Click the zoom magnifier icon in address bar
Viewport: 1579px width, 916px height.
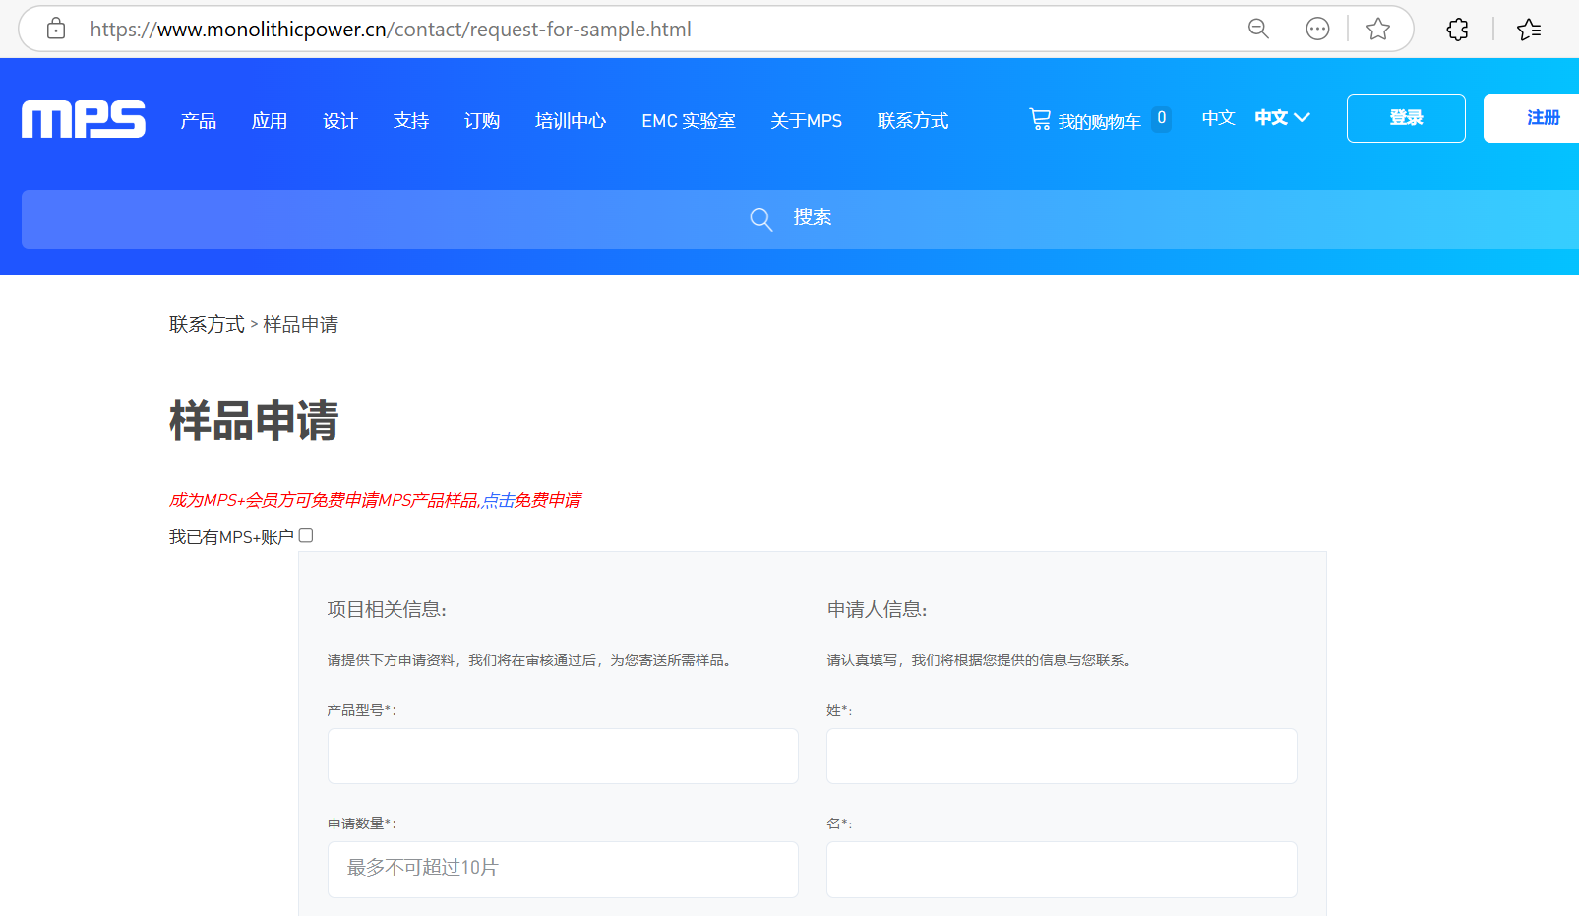(1258, 29)
